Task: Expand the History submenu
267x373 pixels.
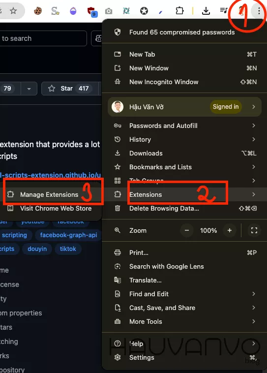Action: pyautogui.click(x=184, y=139)
